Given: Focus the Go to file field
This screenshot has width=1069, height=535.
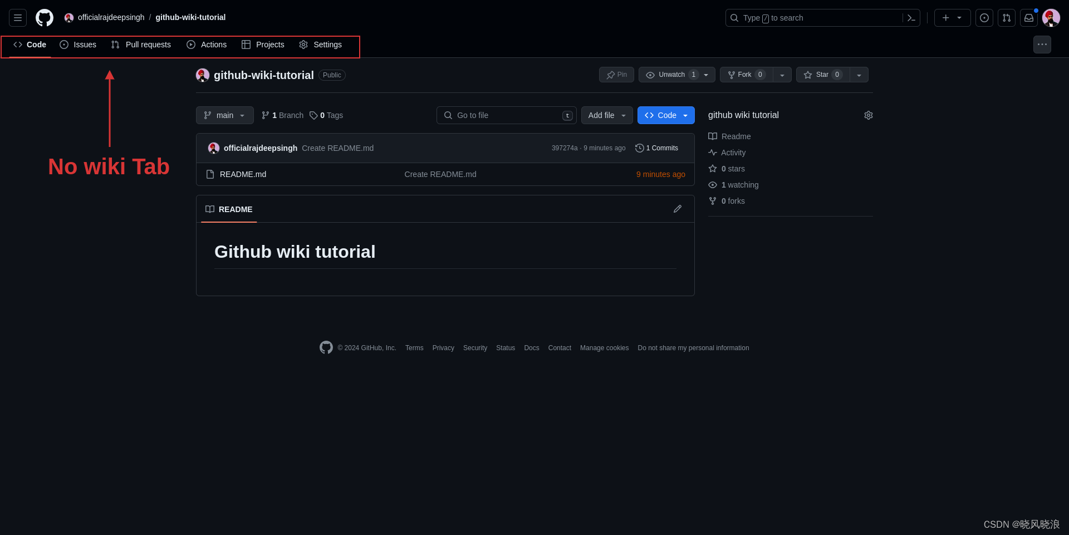Looking at the screenshot, I should click(x=507, y=115).
